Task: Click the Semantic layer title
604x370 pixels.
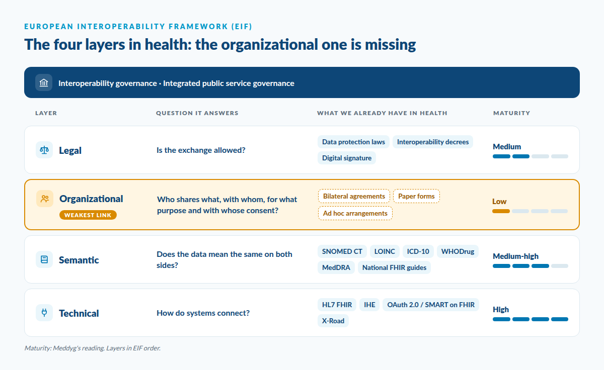Action: point(79,260)
